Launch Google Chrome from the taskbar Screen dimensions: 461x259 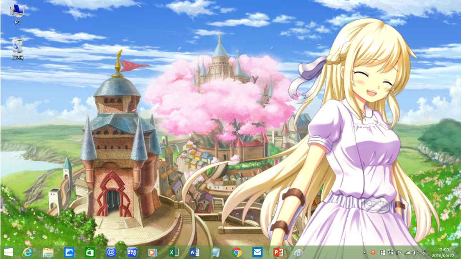pyautogui.click(x=237, y=252)
